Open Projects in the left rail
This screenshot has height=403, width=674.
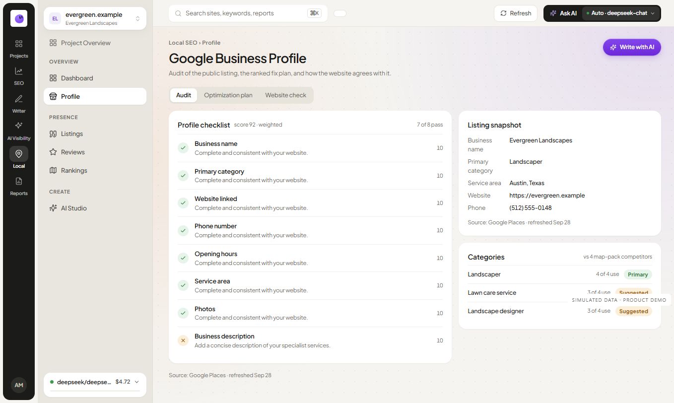pos(19,49)
